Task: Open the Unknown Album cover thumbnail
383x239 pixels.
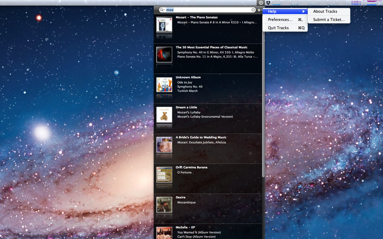Action: [x=164, y=84]
